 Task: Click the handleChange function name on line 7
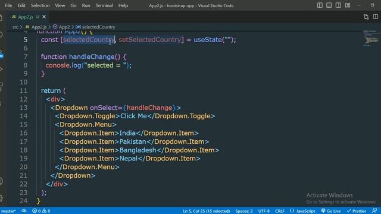[92, 57]
